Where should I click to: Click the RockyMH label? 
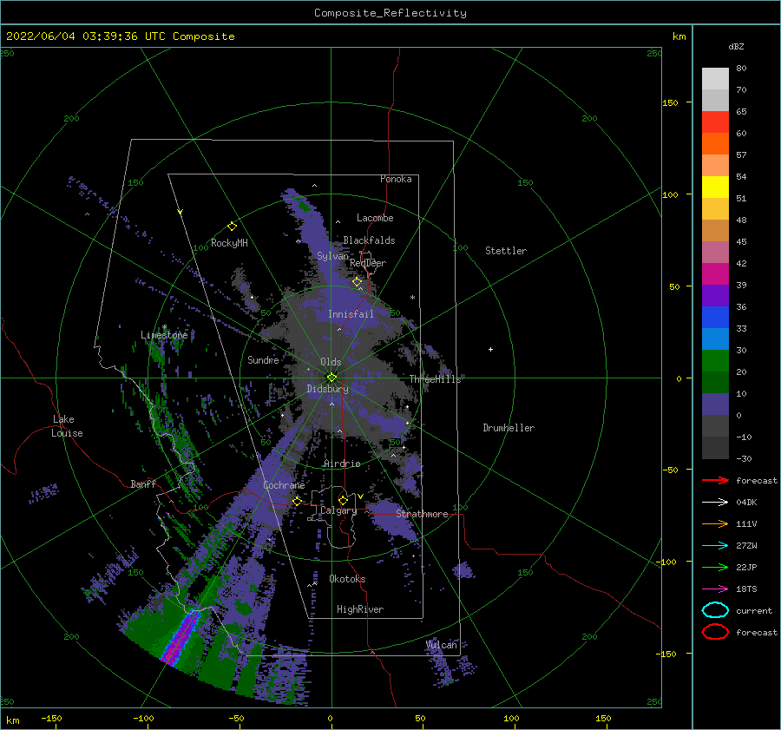[x=229, y=243]
